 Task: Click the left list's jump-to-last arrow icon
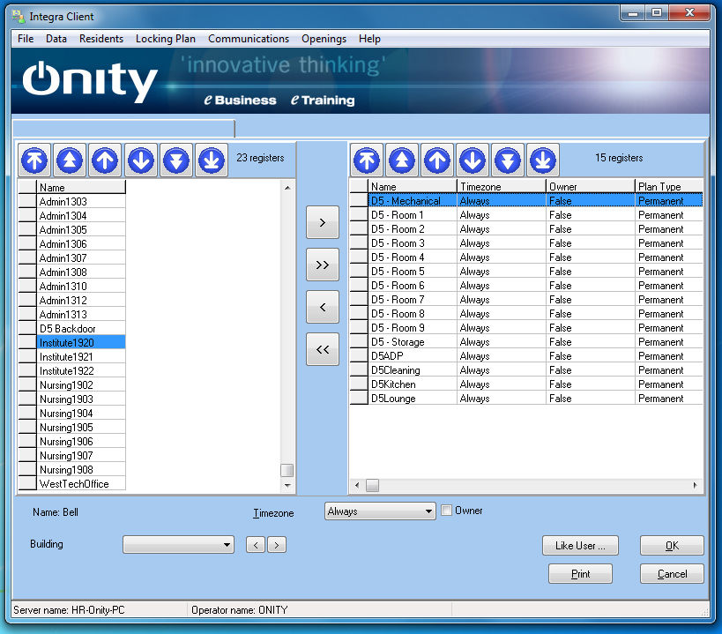(212, 160)
